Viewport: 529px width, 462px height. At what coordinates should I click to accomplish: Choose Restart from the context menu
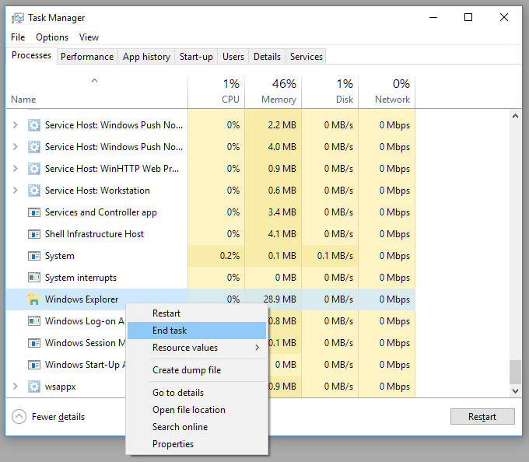197,313
